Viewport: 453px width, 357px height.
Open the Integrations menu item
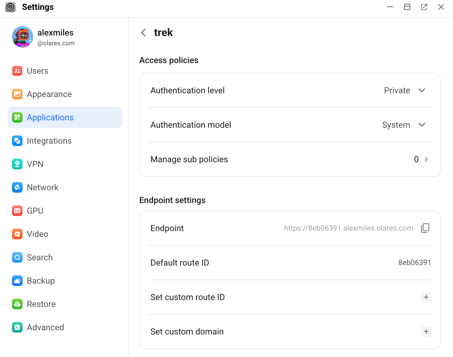tap(49, 141)
